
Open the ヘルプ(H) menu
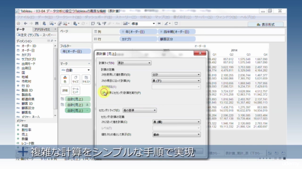(248, 17)
